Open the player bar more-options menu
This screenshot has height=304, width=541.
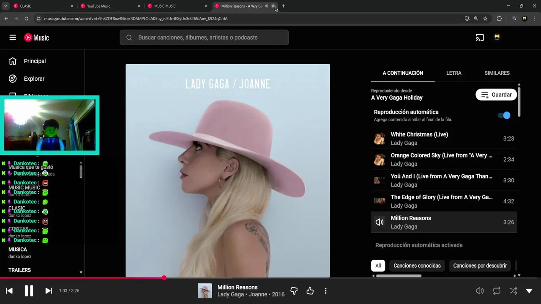pos(325,290)
